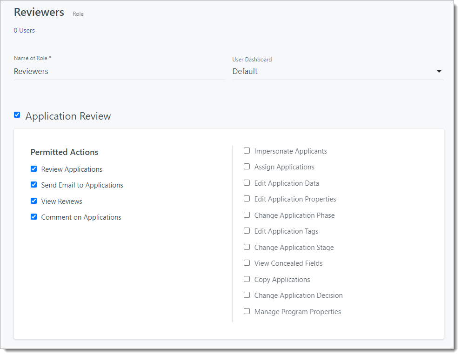
Task: Enable Impersonate Applicants permission
Action: pos(247,150)
